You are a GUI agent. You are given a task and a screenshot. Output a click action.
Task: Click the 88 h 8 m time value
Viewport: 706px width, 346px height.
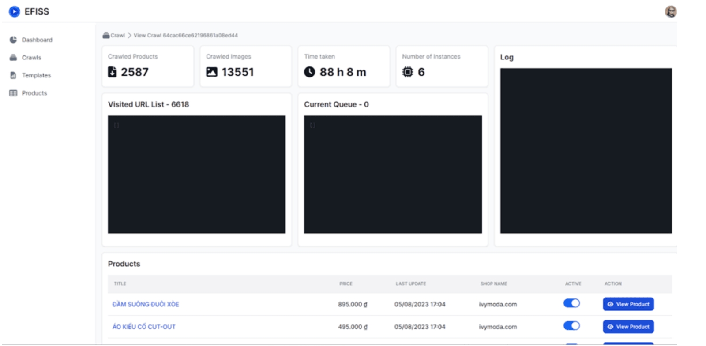pyautogui.click(x=343, y=72)
